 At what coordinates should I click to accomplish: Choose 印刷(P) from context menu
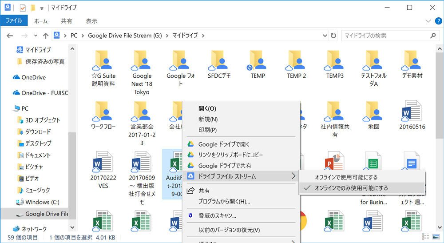click(x=241, y=130)
